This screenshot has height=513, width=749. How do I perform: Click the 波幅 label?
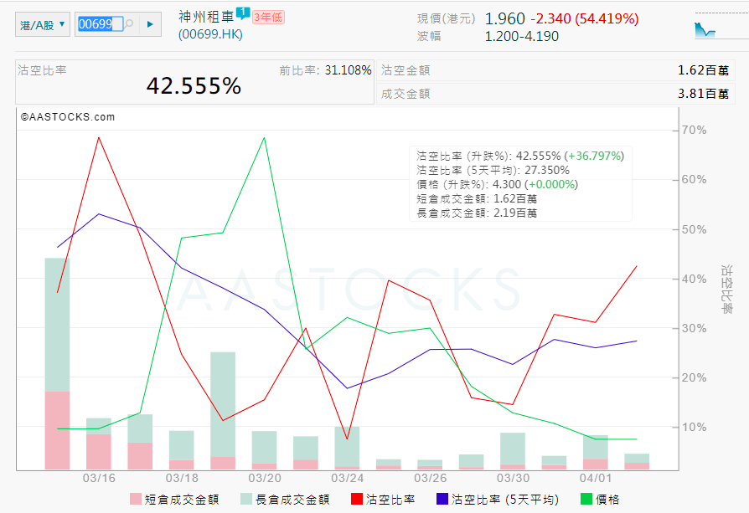click(429, 36)
